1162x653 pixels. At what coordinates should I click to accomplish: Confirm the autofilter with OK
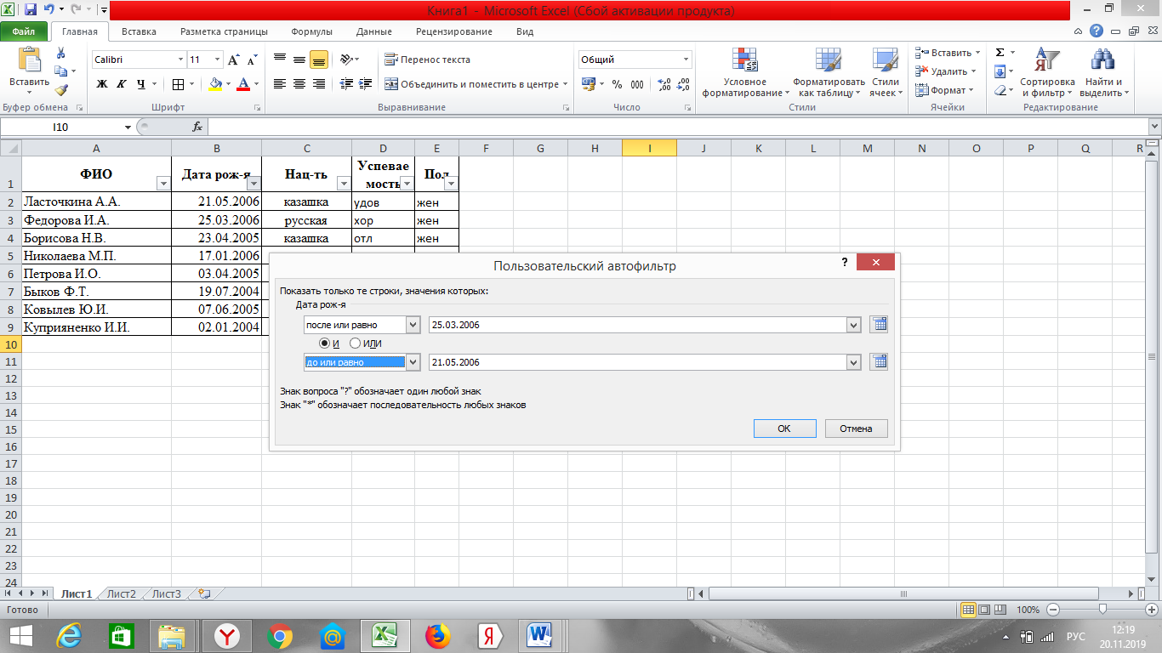click(x=784, y=429)
